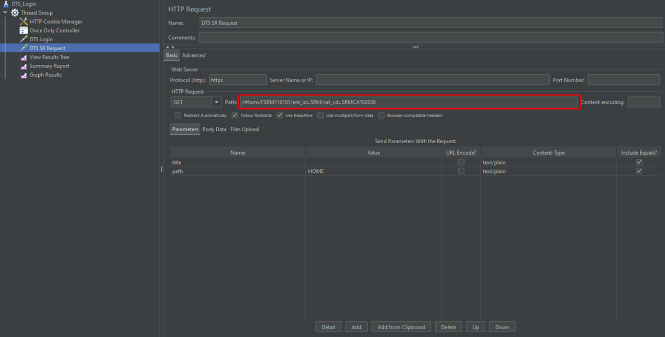This screenshot has width=665, height=337.
Task: Click the Once Only Controller icon
Action: tap(24, 30)
